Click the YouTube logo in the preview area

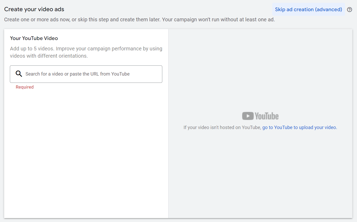click(260, 116)
